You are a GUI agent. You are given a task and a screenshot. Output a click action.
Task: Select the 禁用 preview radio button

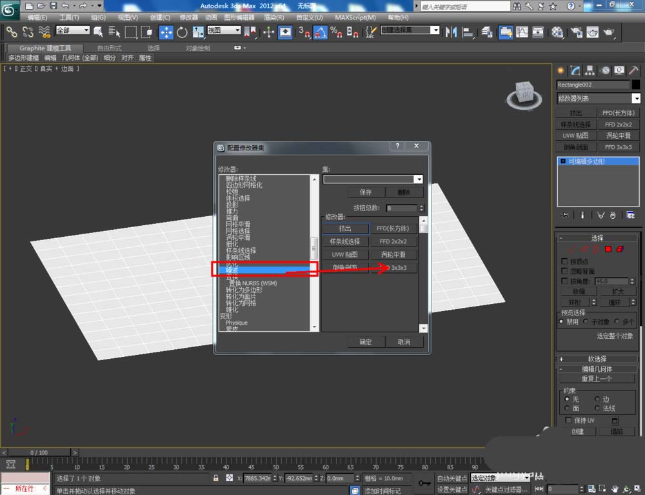click(562, 321)
